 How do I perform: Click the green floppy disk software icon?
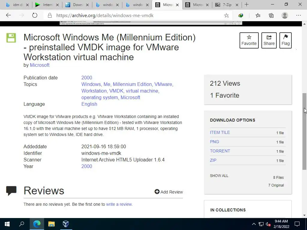11,38
